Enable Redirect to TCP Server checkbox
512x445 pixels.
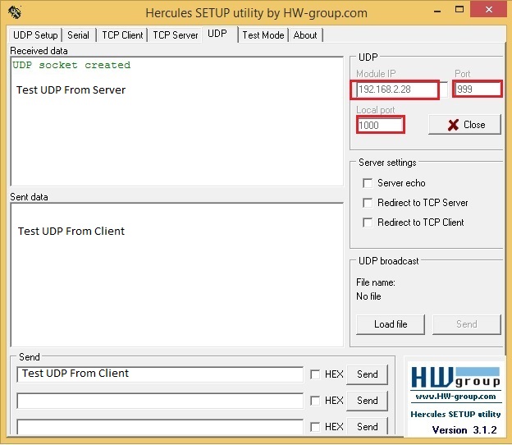[x=368, y=203]
